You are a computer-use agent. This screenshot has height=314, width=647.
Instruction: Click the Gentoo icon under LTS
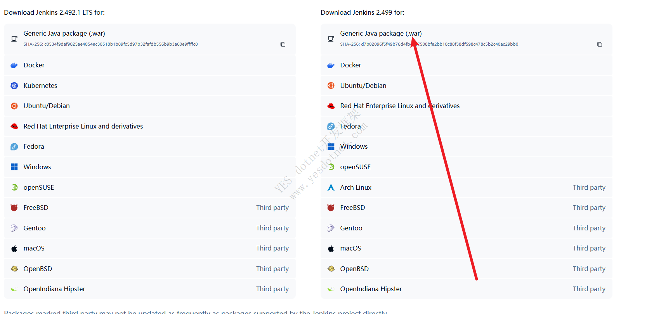coord(14,228)
